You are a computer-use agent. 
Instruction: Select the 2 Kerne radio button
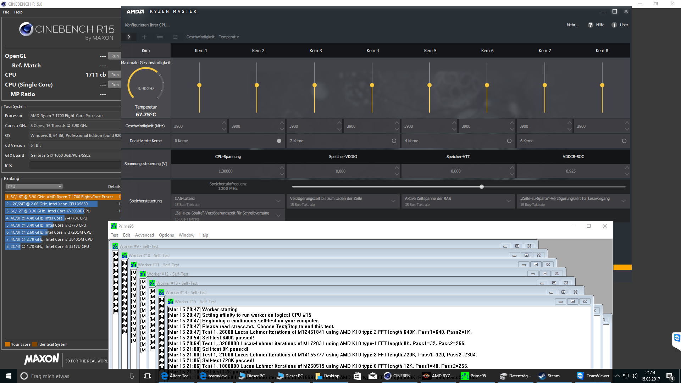[x=394, y=141]
